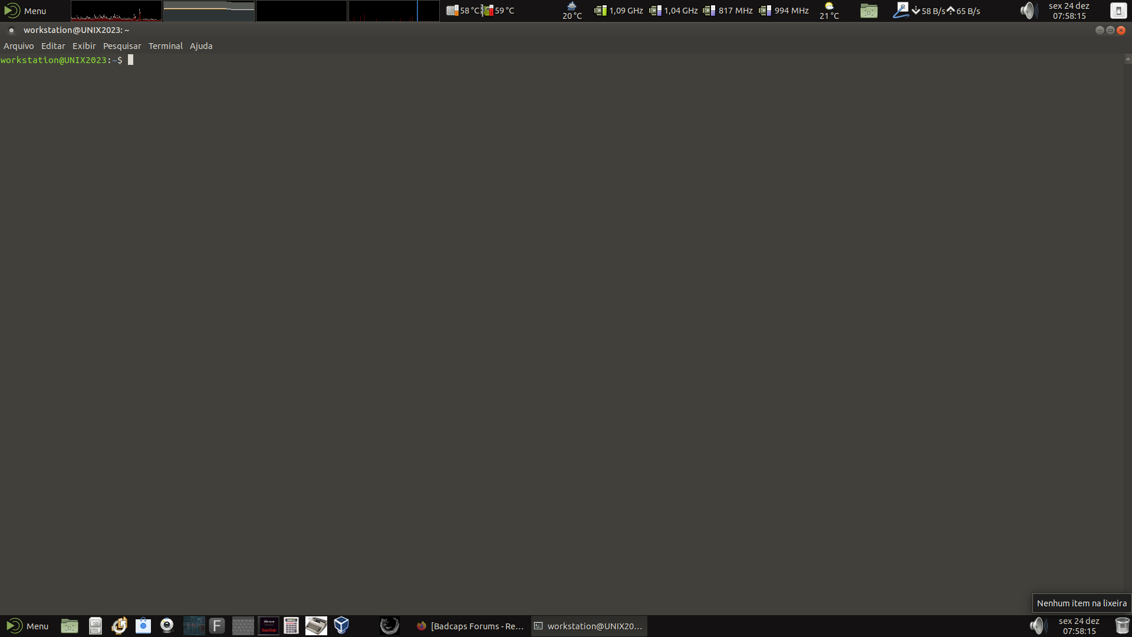Open VirtualBox from the bottom panel

pos(341,626)
